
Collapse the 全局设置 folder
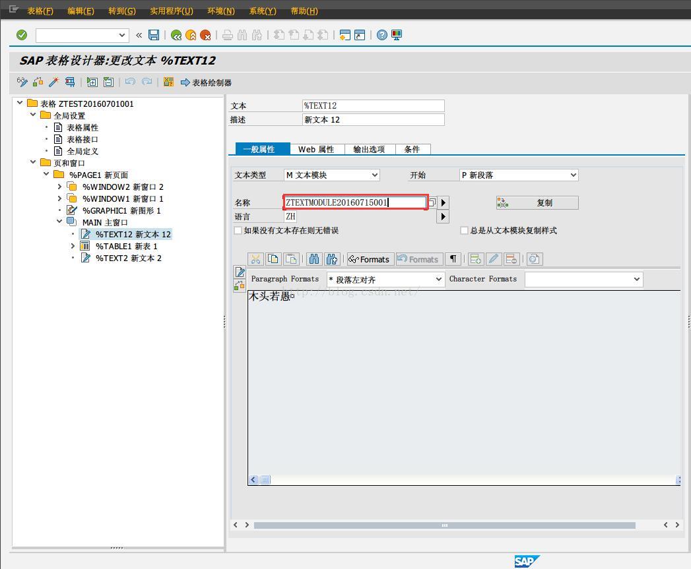point(33,115)
